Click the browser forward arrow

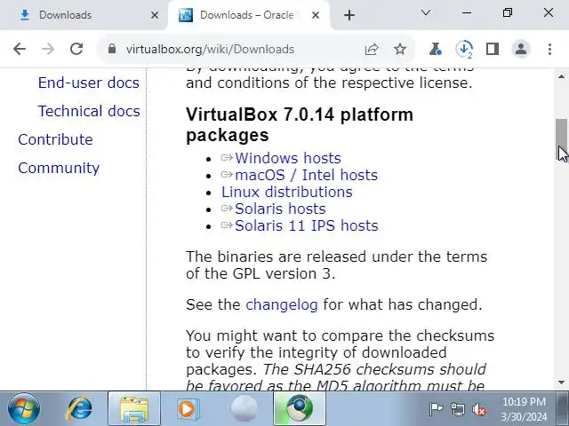click(47, 49)
